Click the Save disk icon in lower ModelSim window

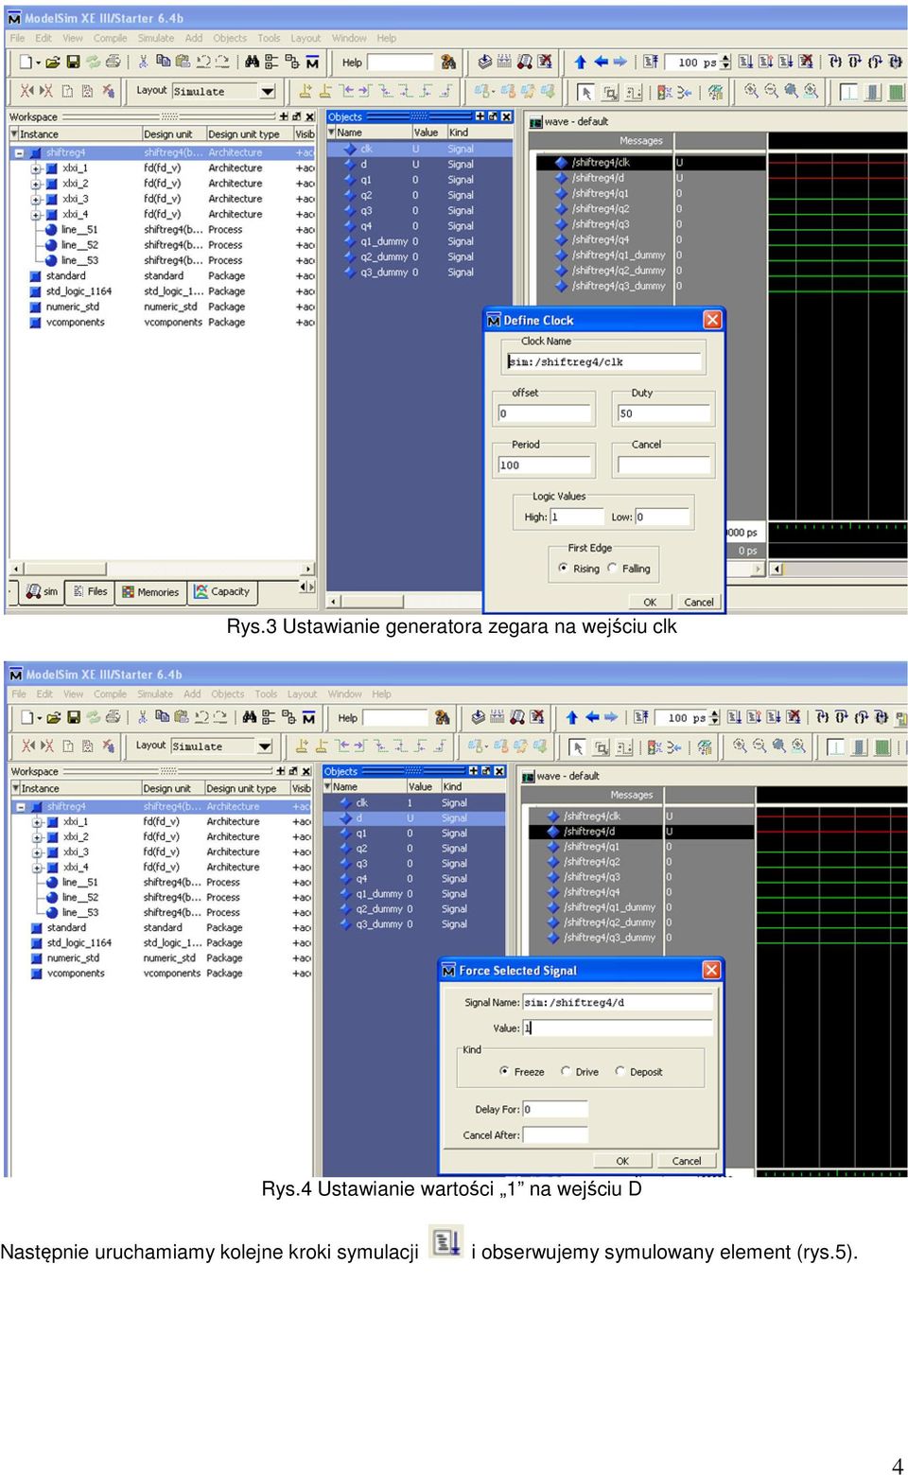[x=73, y=718]
